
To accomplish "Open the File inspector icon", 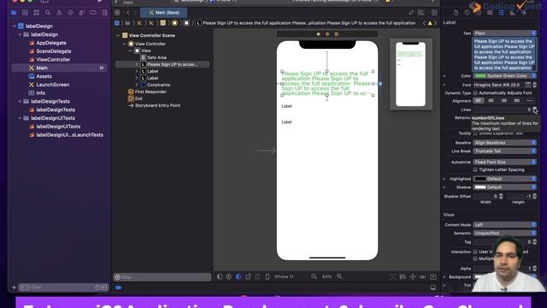I will (456, 13).
